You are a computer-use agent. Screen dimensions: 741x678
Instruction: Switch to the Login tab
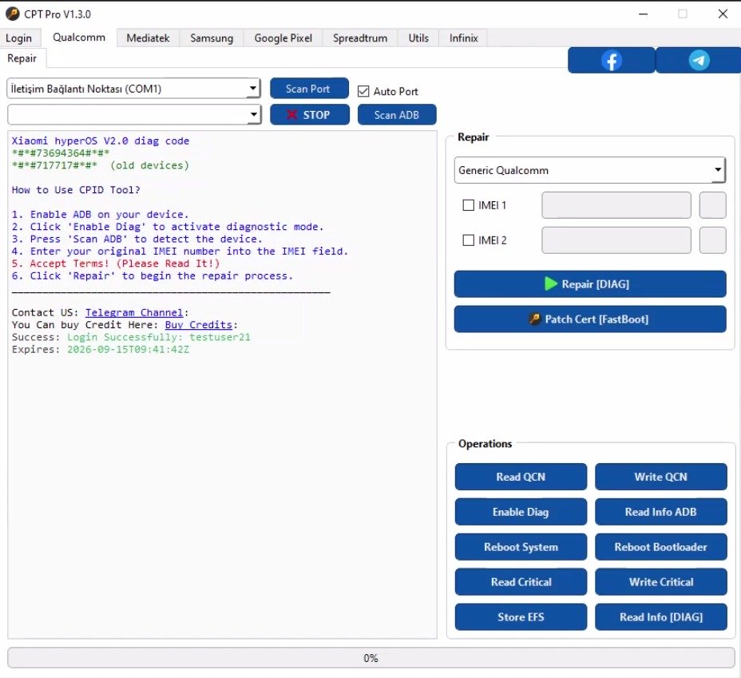pyautogui.click(x=19, y=38)
